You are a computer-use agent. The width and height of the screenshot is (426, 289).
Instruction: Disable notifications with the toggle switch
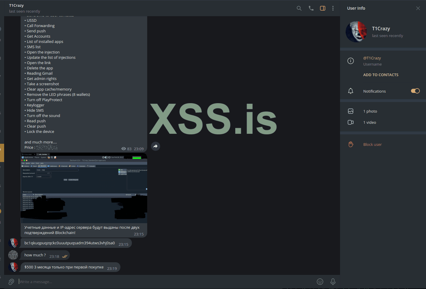415,91
